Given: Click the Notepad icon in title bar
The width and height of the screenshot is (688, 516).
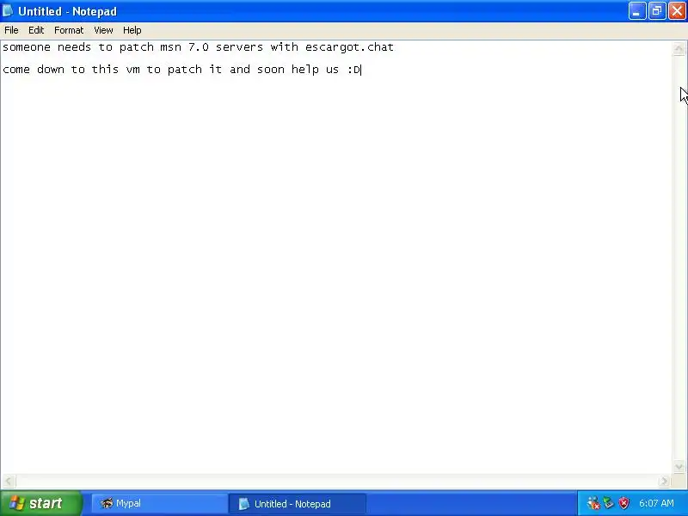Looking at the screenshot, I should click(x=8, y=11).
